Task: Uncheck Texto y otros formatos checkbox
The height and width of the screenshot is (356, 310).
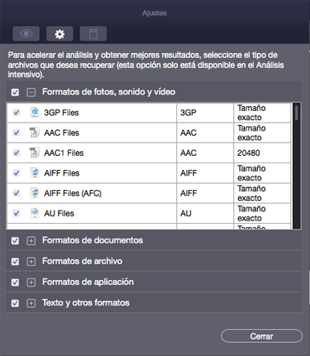Action: point(15,303)
